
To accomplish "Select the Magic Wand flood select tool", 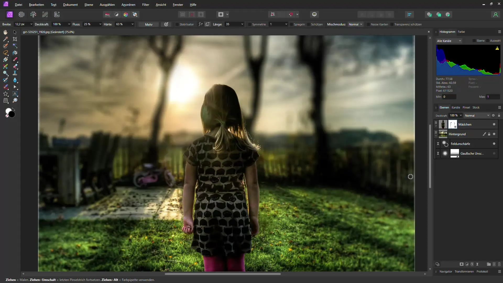I will 15,46.
